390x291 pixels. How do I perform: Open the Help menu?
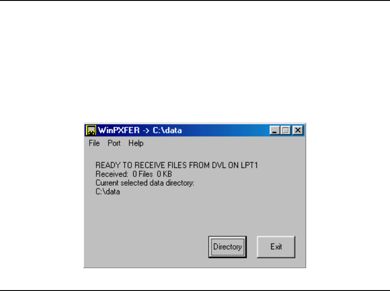pyautogui.click(x=136, y=143)
